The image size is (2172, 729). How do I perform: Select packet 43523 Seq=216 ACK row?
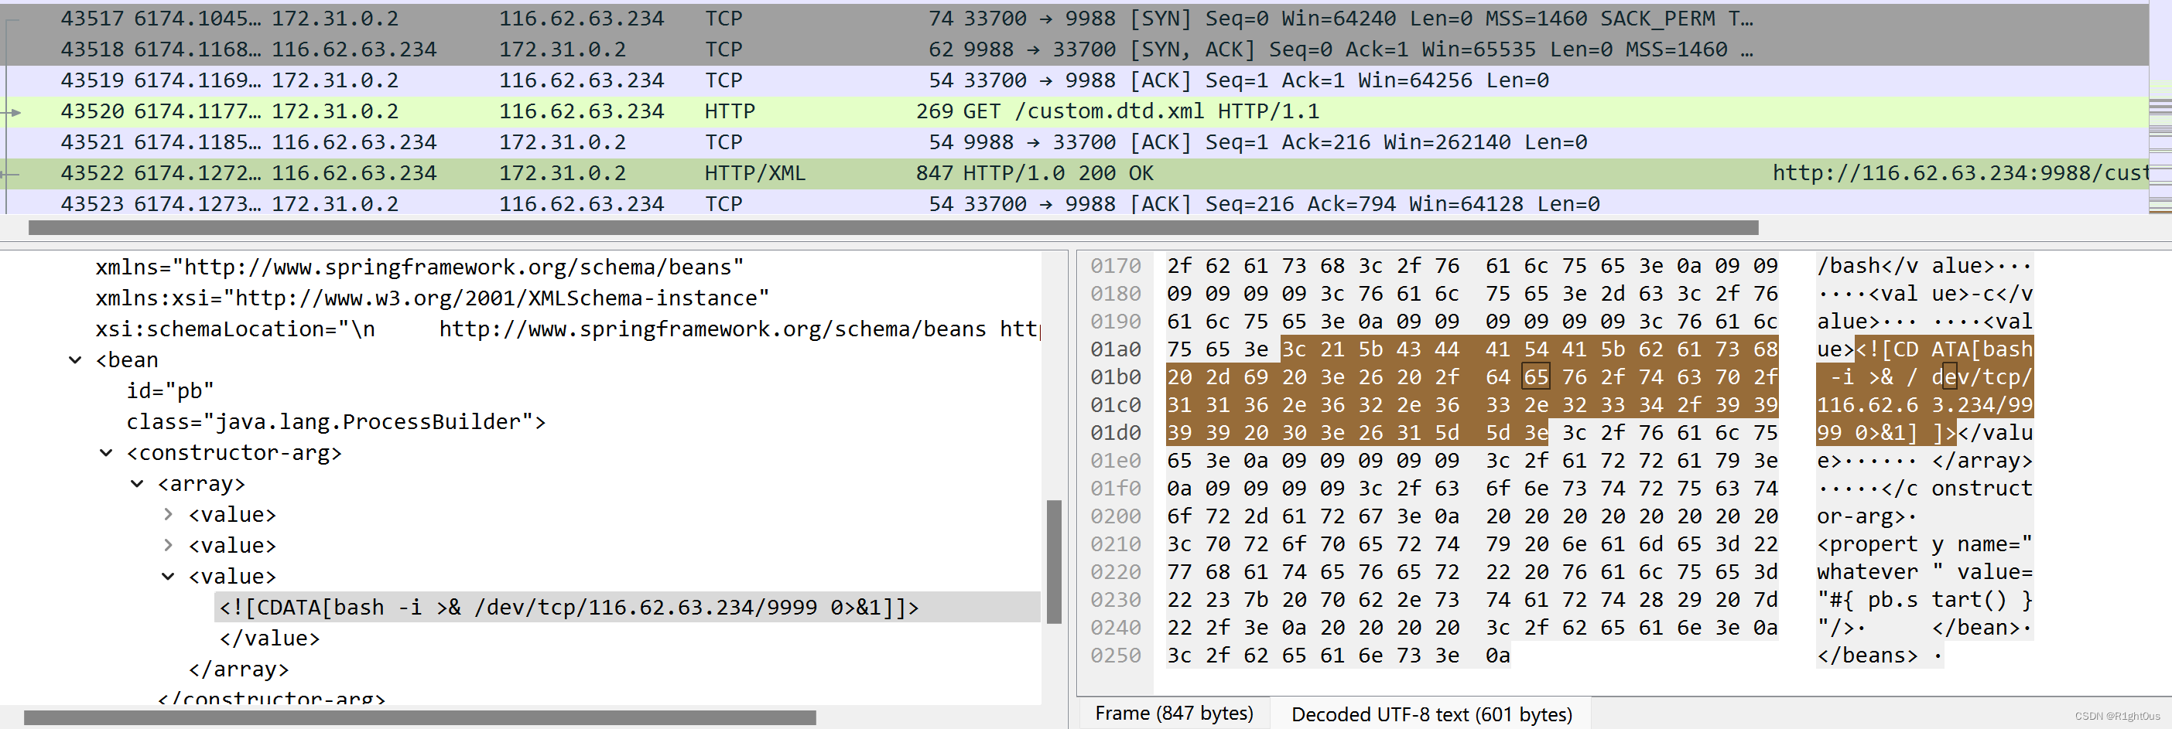pyautogui.click(x=1074, y=203)
